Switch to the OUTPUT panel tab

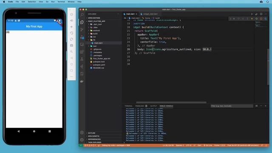153,106
